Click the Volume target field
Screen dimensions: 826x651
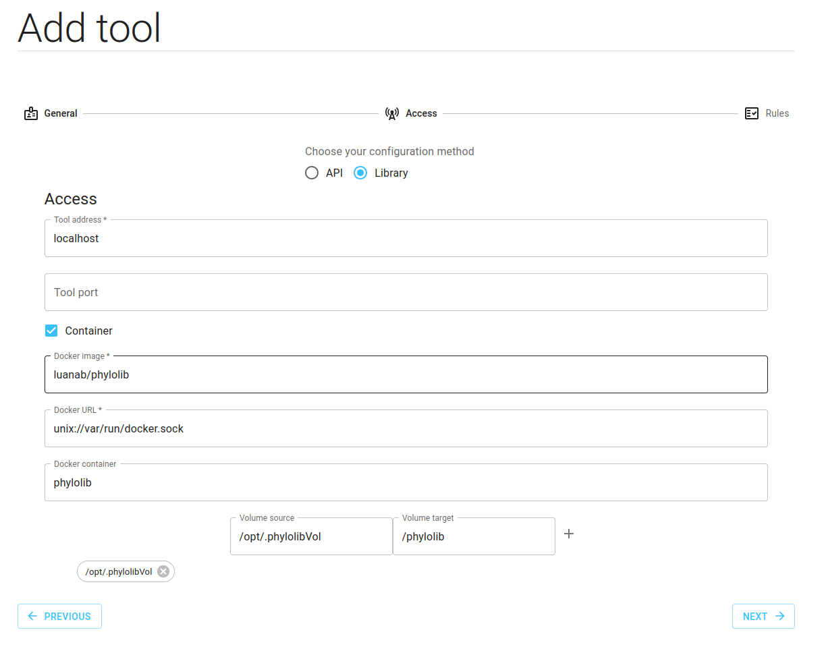pyautogui.click(x=474, y=537)
